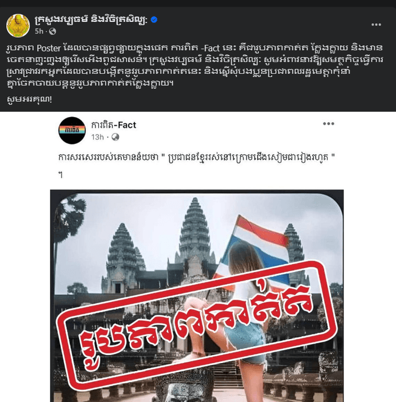The image size is (396, 402).
Task: Click the globe privacy icon next to 5h
Action: click(x=52, y=31)
